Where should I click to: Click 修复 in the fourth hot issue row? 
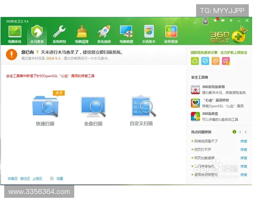click(244, 166)
